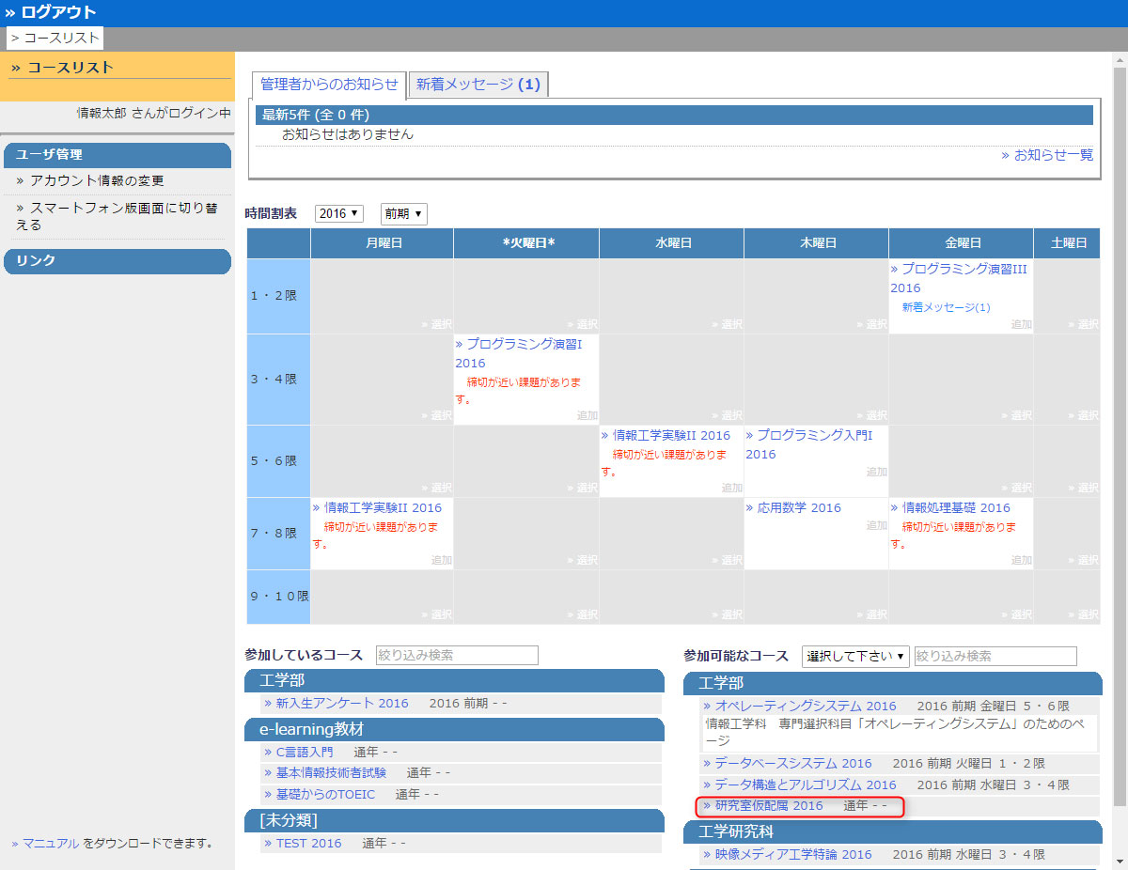This screenshot has width=1128, height=870.
Task: Open C言語入門 e-learning course
Action: [304, 752]
